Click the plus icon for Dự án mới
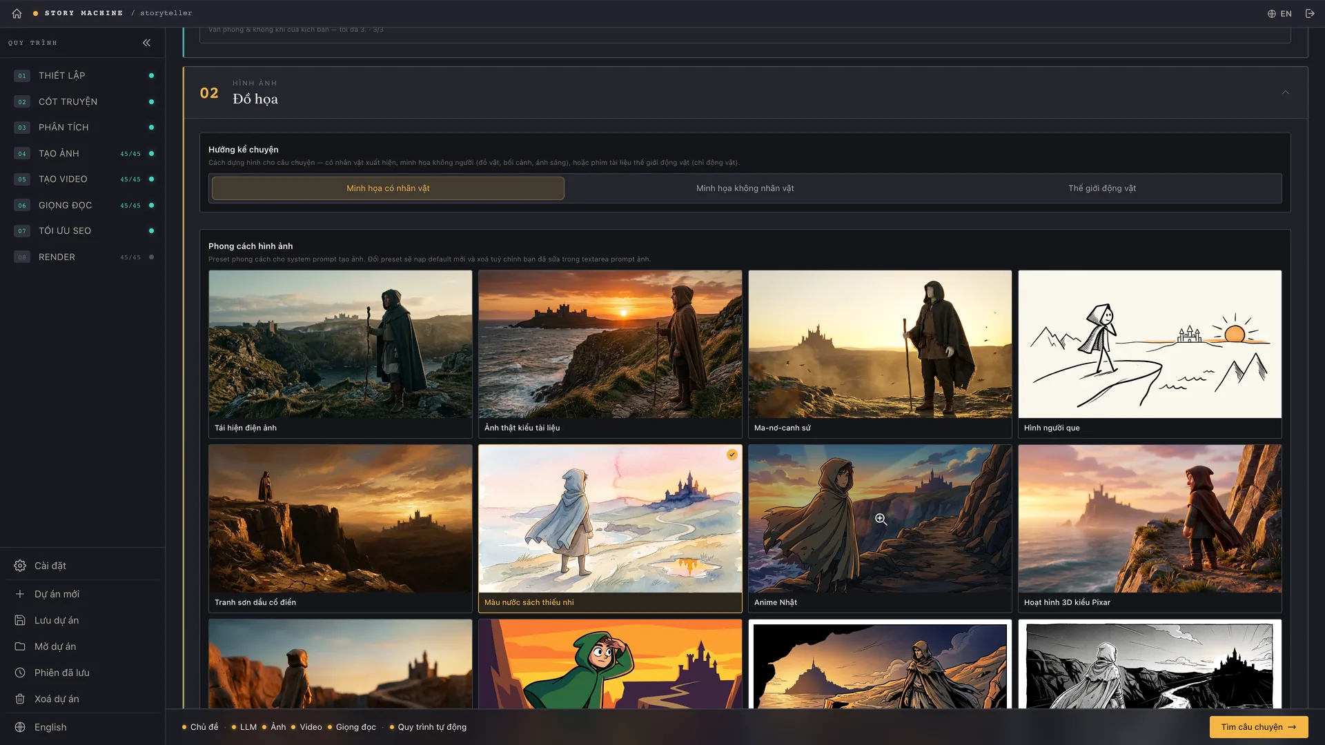Image resolution: width=1325 pixels, height=745 pixels. 20,594
